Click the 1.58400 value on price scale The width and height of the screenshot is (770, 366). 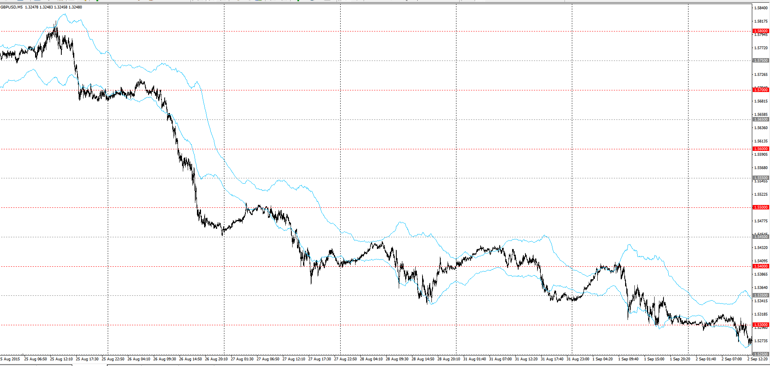[761, 8]
